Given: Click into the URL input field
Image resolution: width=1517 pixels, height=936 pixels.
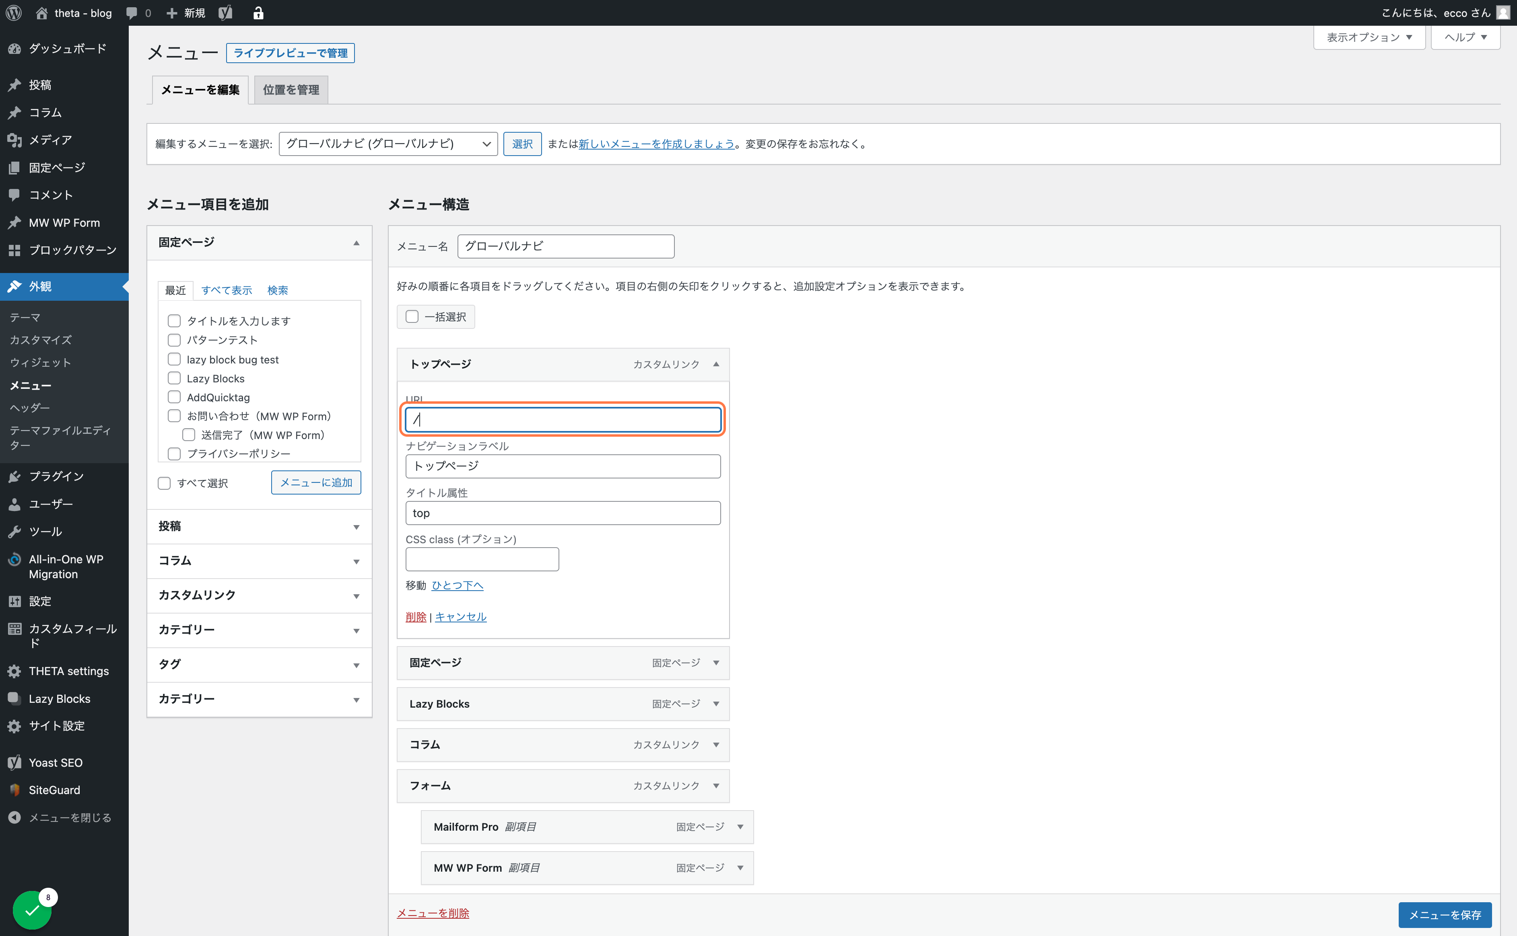Looking at the screenshot, I should coord(563,420).
